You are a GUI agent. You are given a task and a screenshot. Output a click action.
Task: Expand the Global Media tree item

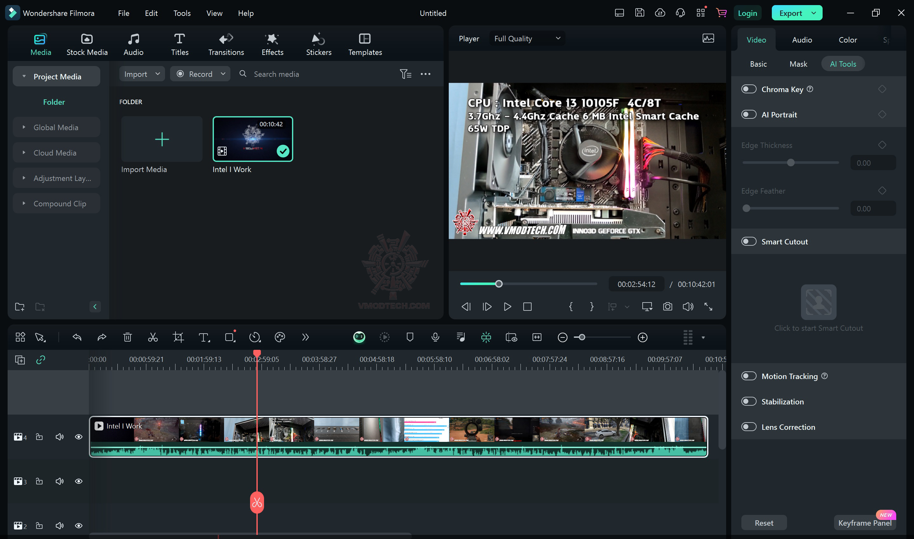coord(24,128)
